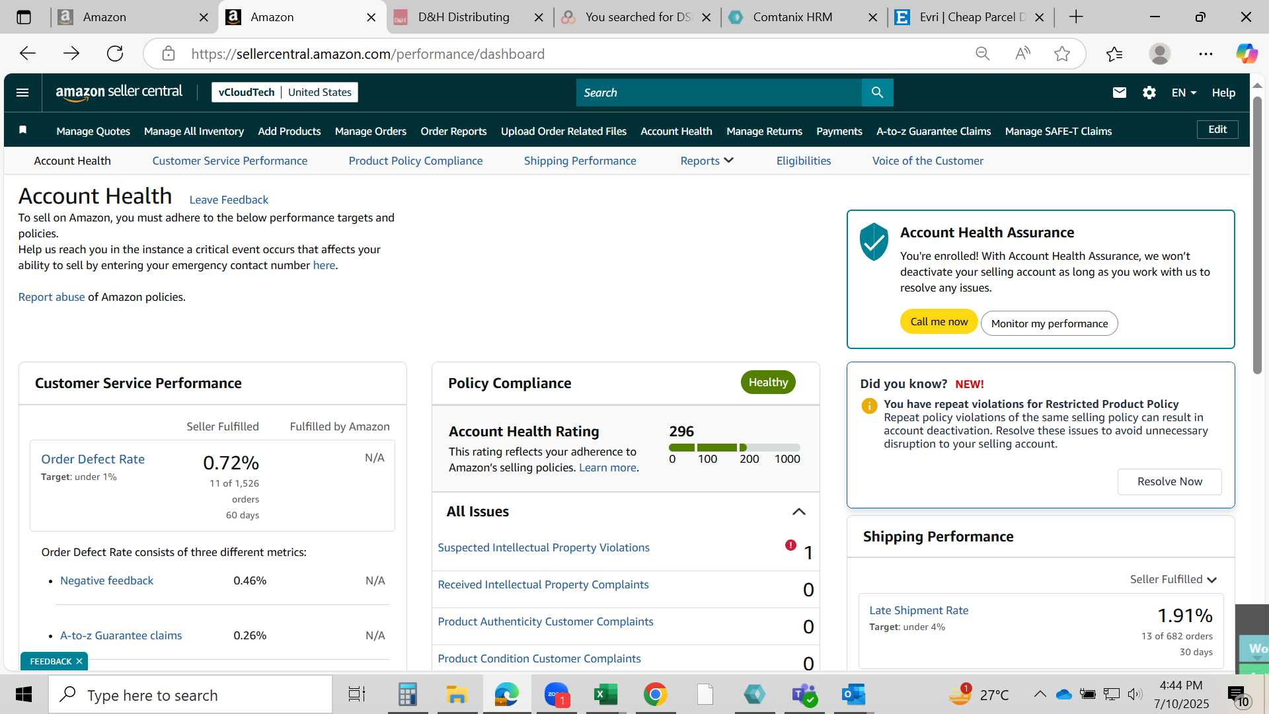Click the Read aloud icon
This screenshot has height=714, width=1269.
(x=1022, y=54)
